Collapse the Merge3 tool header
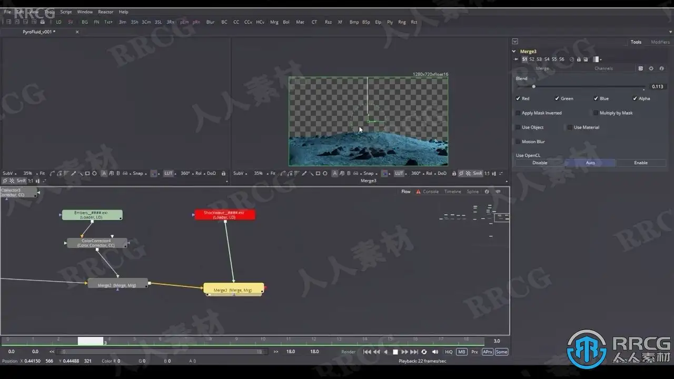The image size is (674, 379). click(x=514, y=52)
